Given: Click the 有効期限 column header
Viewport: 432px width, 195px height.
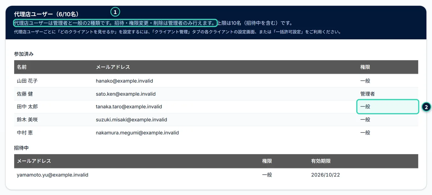Looking at the screenshot, I should (321, 161).
